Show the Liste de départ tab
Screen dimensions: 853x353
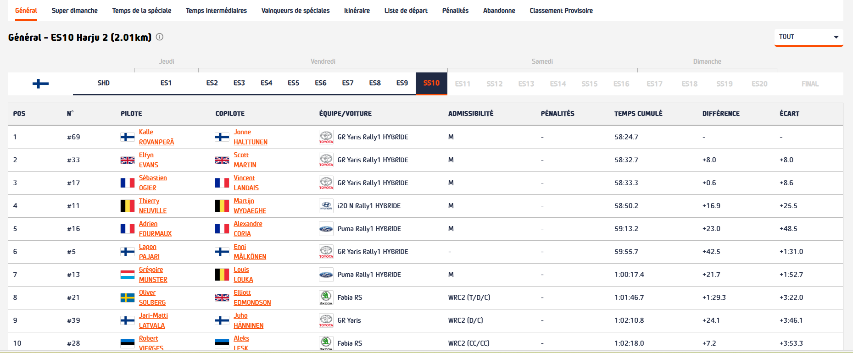click(406, 11)
